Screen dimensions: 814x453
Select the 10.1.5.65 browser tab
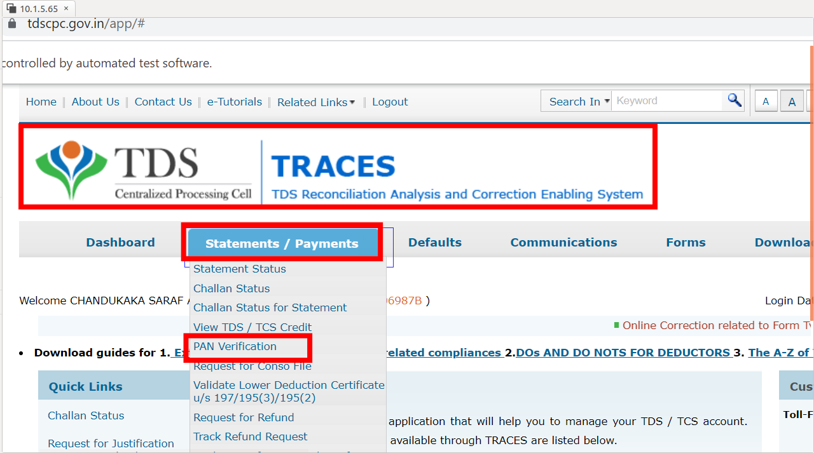pyautogui.click(x=38, y=9)
